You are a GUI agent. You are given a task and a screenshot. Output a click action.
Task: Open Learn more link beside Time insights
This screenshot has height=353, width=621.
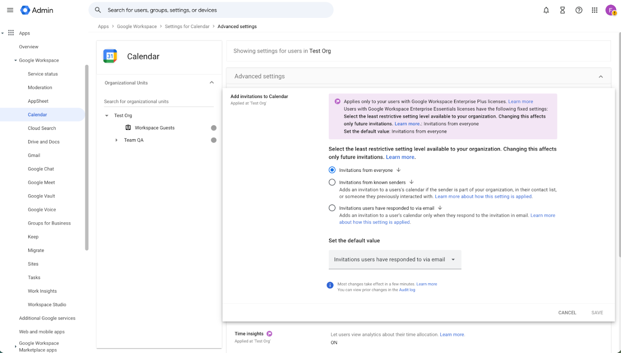pos(452,334)
